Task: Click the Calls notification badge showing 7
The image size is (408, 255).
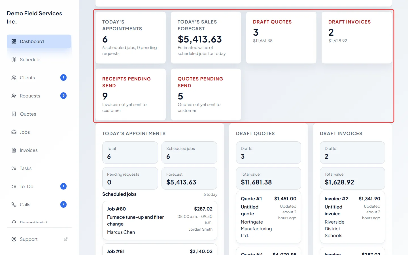Action: click(x=63, y=204)
